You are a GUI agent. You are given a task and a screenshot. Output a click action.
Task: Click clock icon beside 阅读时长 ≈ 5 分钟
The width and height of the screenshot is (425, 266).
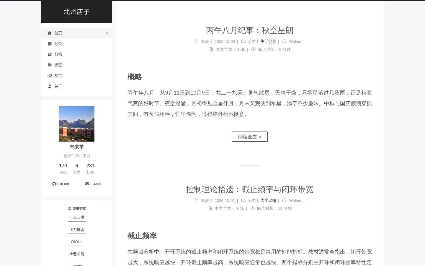[x=253, y=49]
